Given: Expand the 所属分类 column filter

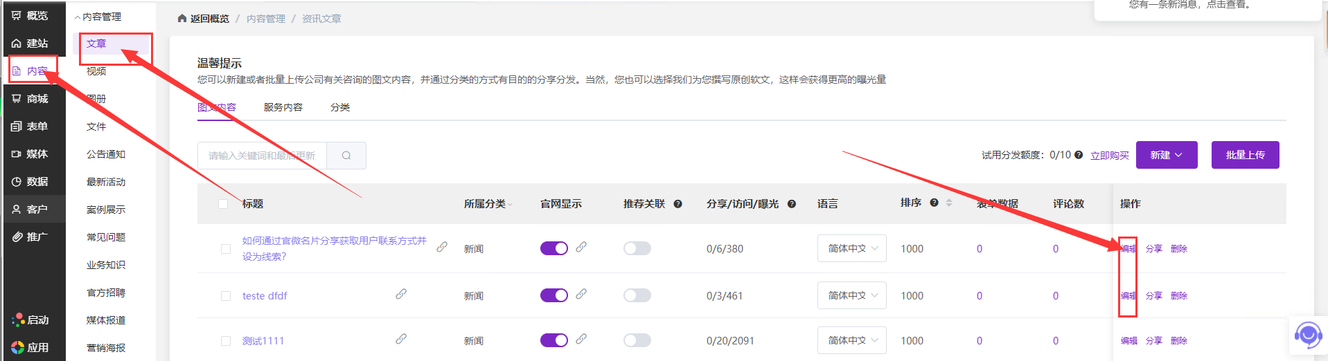Looking at the screenshot, I should pyautogui.click(x=510, y=205).
